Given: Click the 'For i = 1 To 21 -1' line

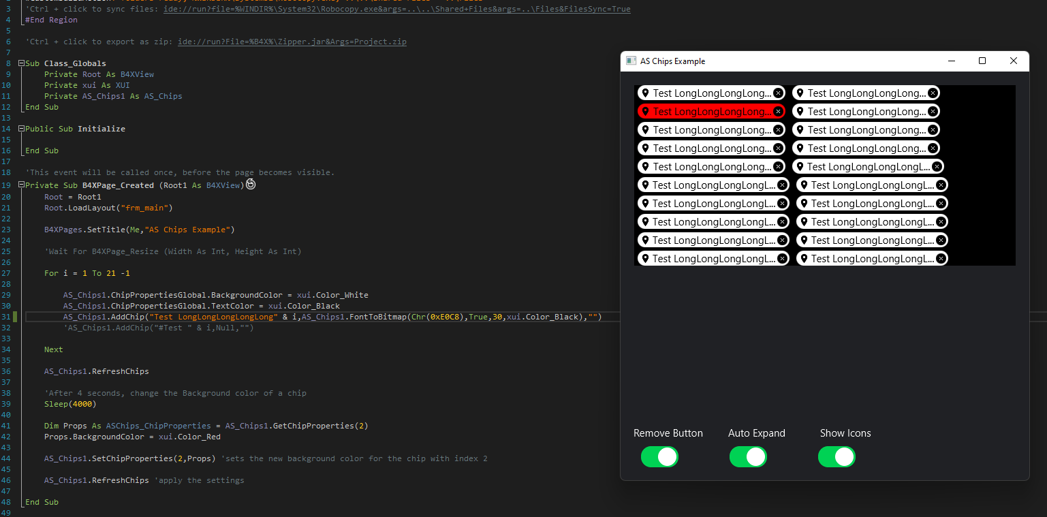Looking at the screenshot, I should tap(87, 273).
